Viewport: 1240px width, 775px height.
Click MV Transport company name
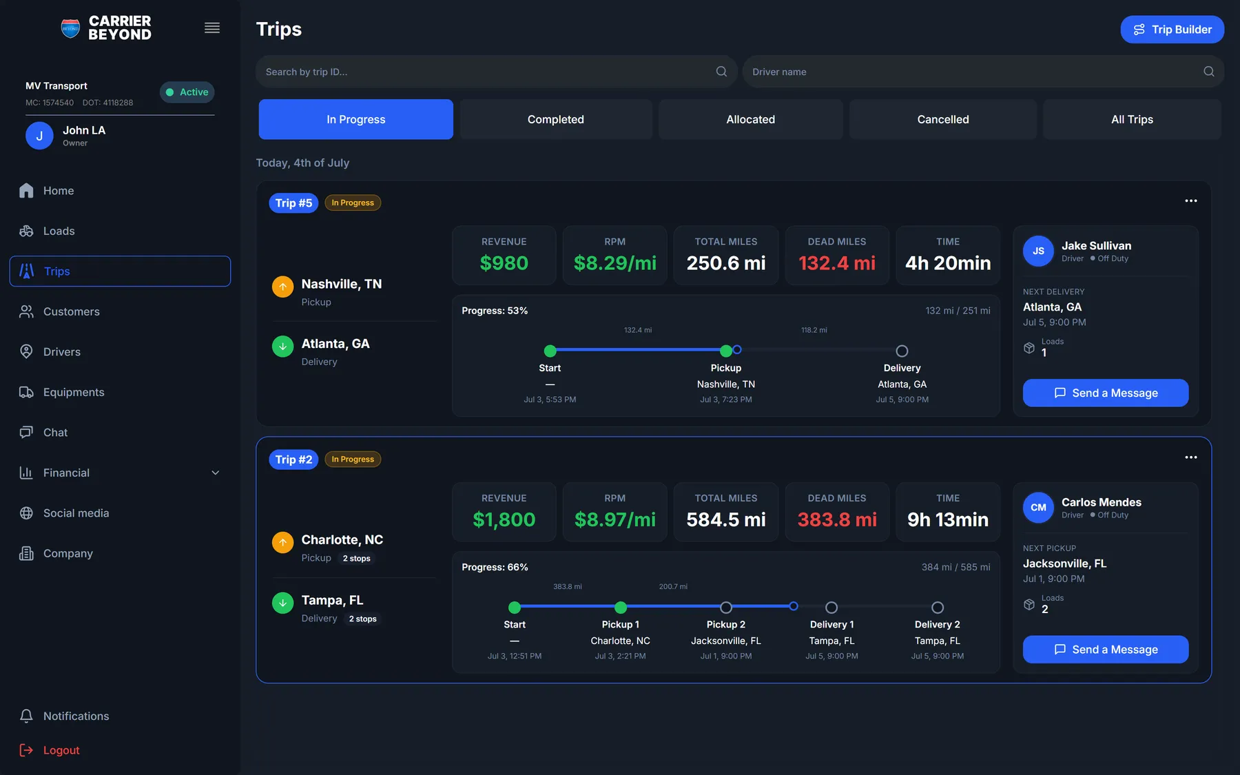coord(56,86)
